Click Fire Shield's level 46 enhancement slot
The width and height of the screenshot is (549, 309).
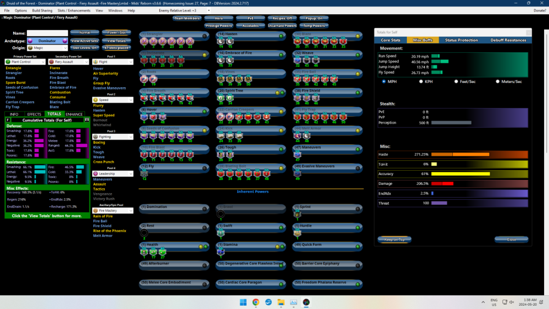click(316, 98)
